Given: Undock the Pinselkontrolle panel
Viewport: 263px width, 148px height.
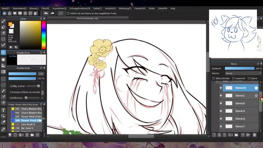Looking at the screenshot, I should click(x=41, y=68).
